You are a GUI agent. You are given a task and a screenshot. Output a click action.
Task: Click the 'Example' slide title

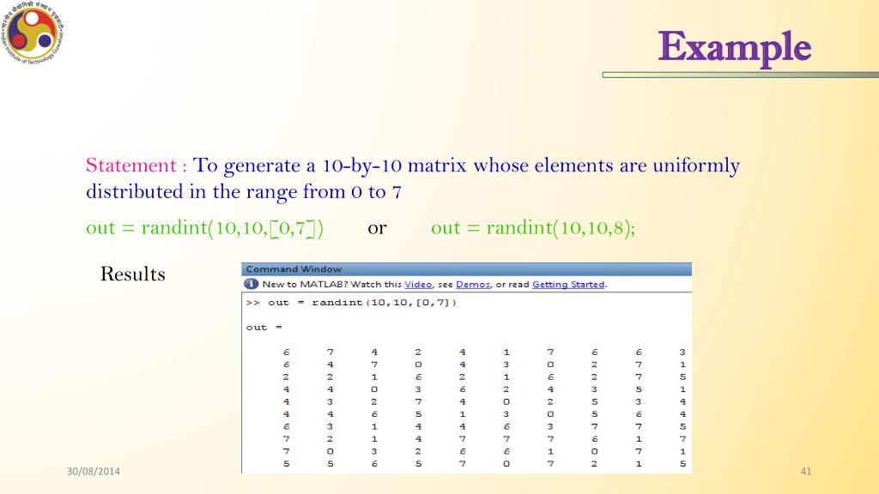point(735,47)
